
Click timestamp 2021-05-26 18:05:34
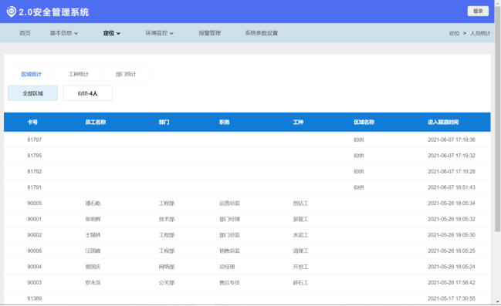[452, 203]
